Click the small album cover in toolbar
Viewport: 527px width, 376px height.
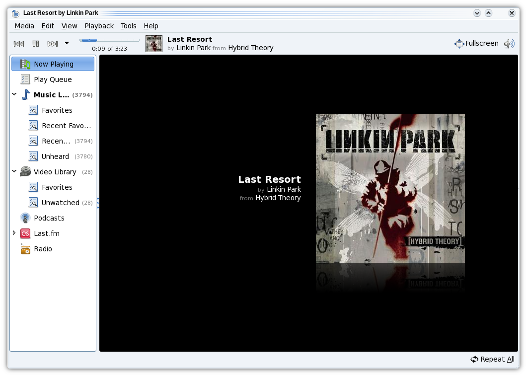tap(154, 44)
